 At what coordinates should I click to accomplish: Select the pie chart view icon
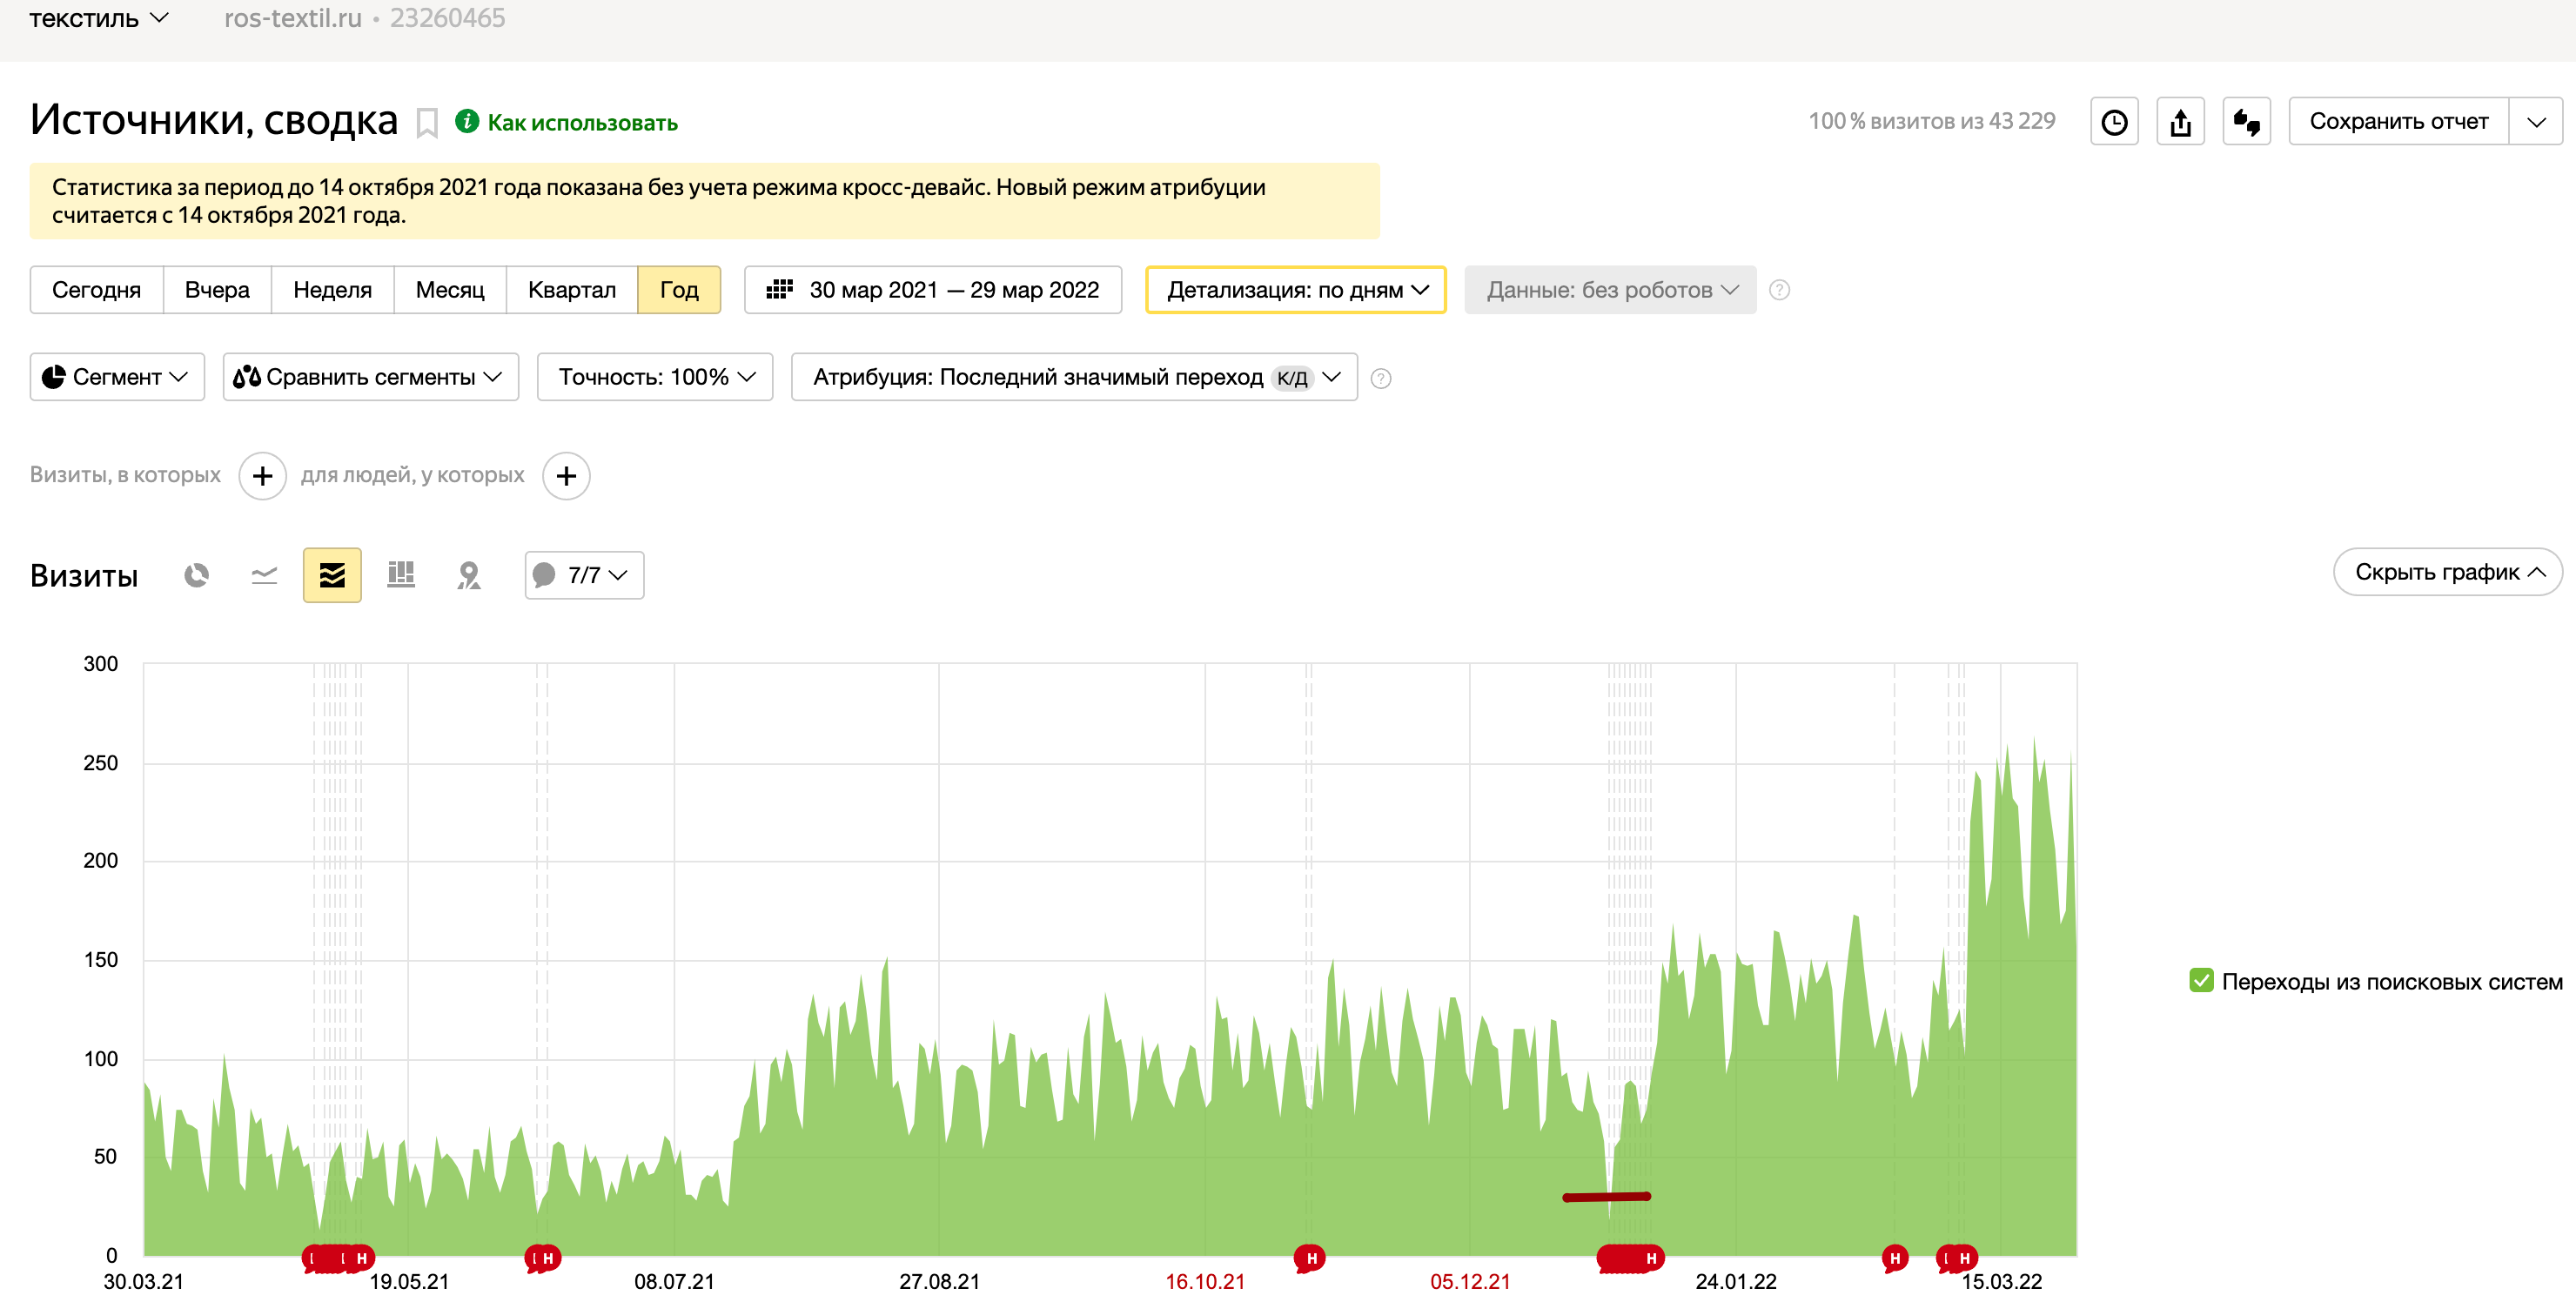(x=196, y=575)
